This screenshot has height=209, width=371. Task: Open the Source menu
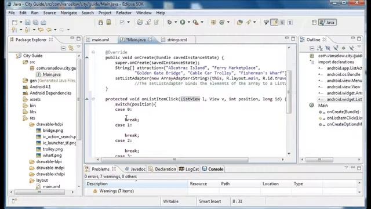[x=49, y=13]
